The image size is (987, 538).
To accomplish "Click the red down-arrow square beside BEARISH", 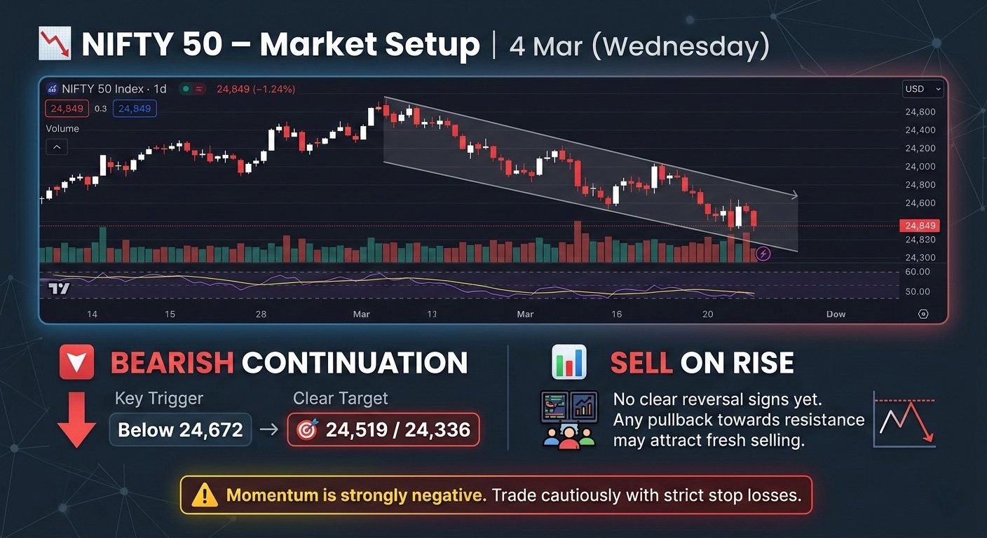I will [x=76, y=362].
